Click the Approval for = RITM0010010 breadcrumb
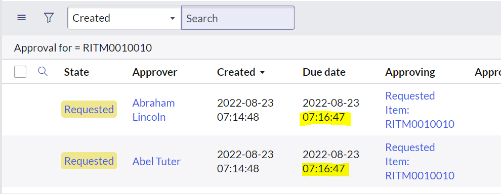 (x=83, y=48)
